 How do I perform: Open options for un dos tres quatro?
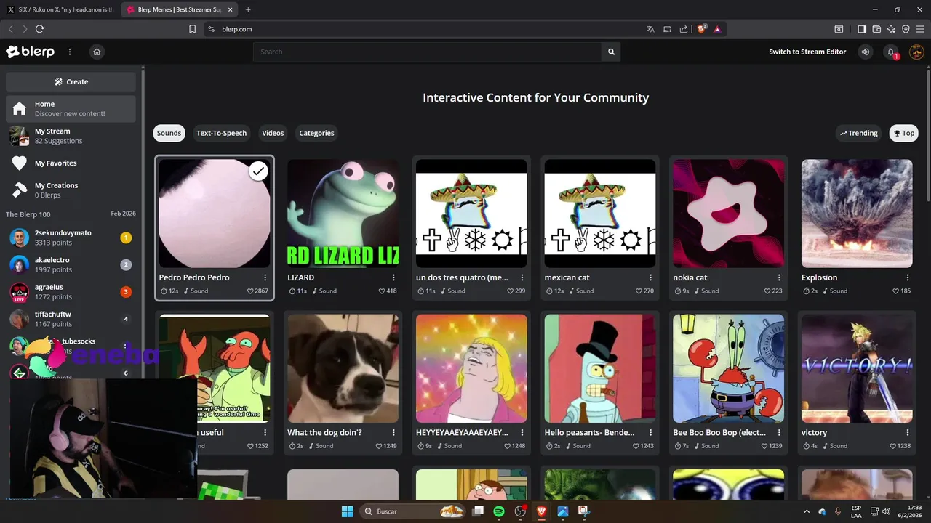(522, 277)
